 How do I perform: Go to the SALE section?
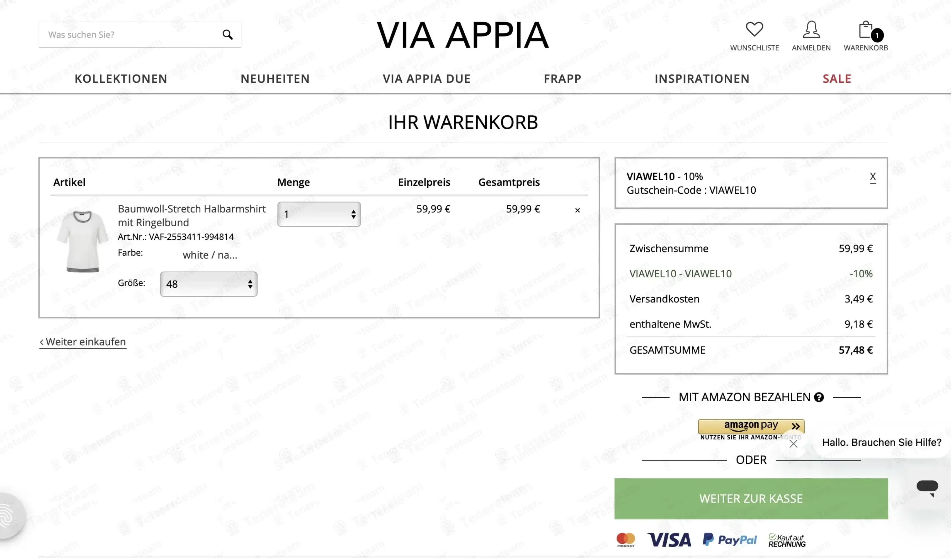[x=837, y=79]
